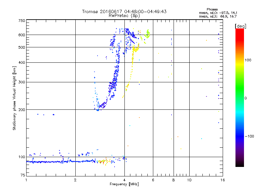Image resolution: width=262 pixels, height=196 pixels.
Task: Click the plot title 'Tromsø 20160617 04:48:00-04:49:43'
Action: click(124, 11)
